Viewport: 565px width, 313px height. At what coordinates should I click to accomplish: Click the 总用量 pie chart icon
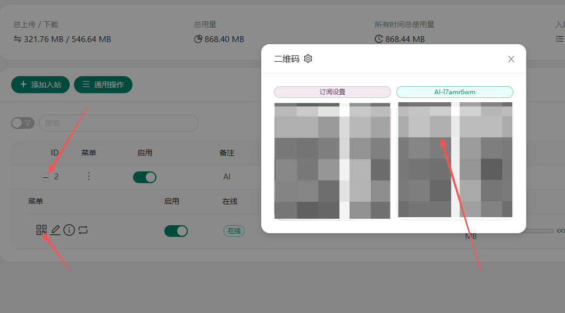198,39
